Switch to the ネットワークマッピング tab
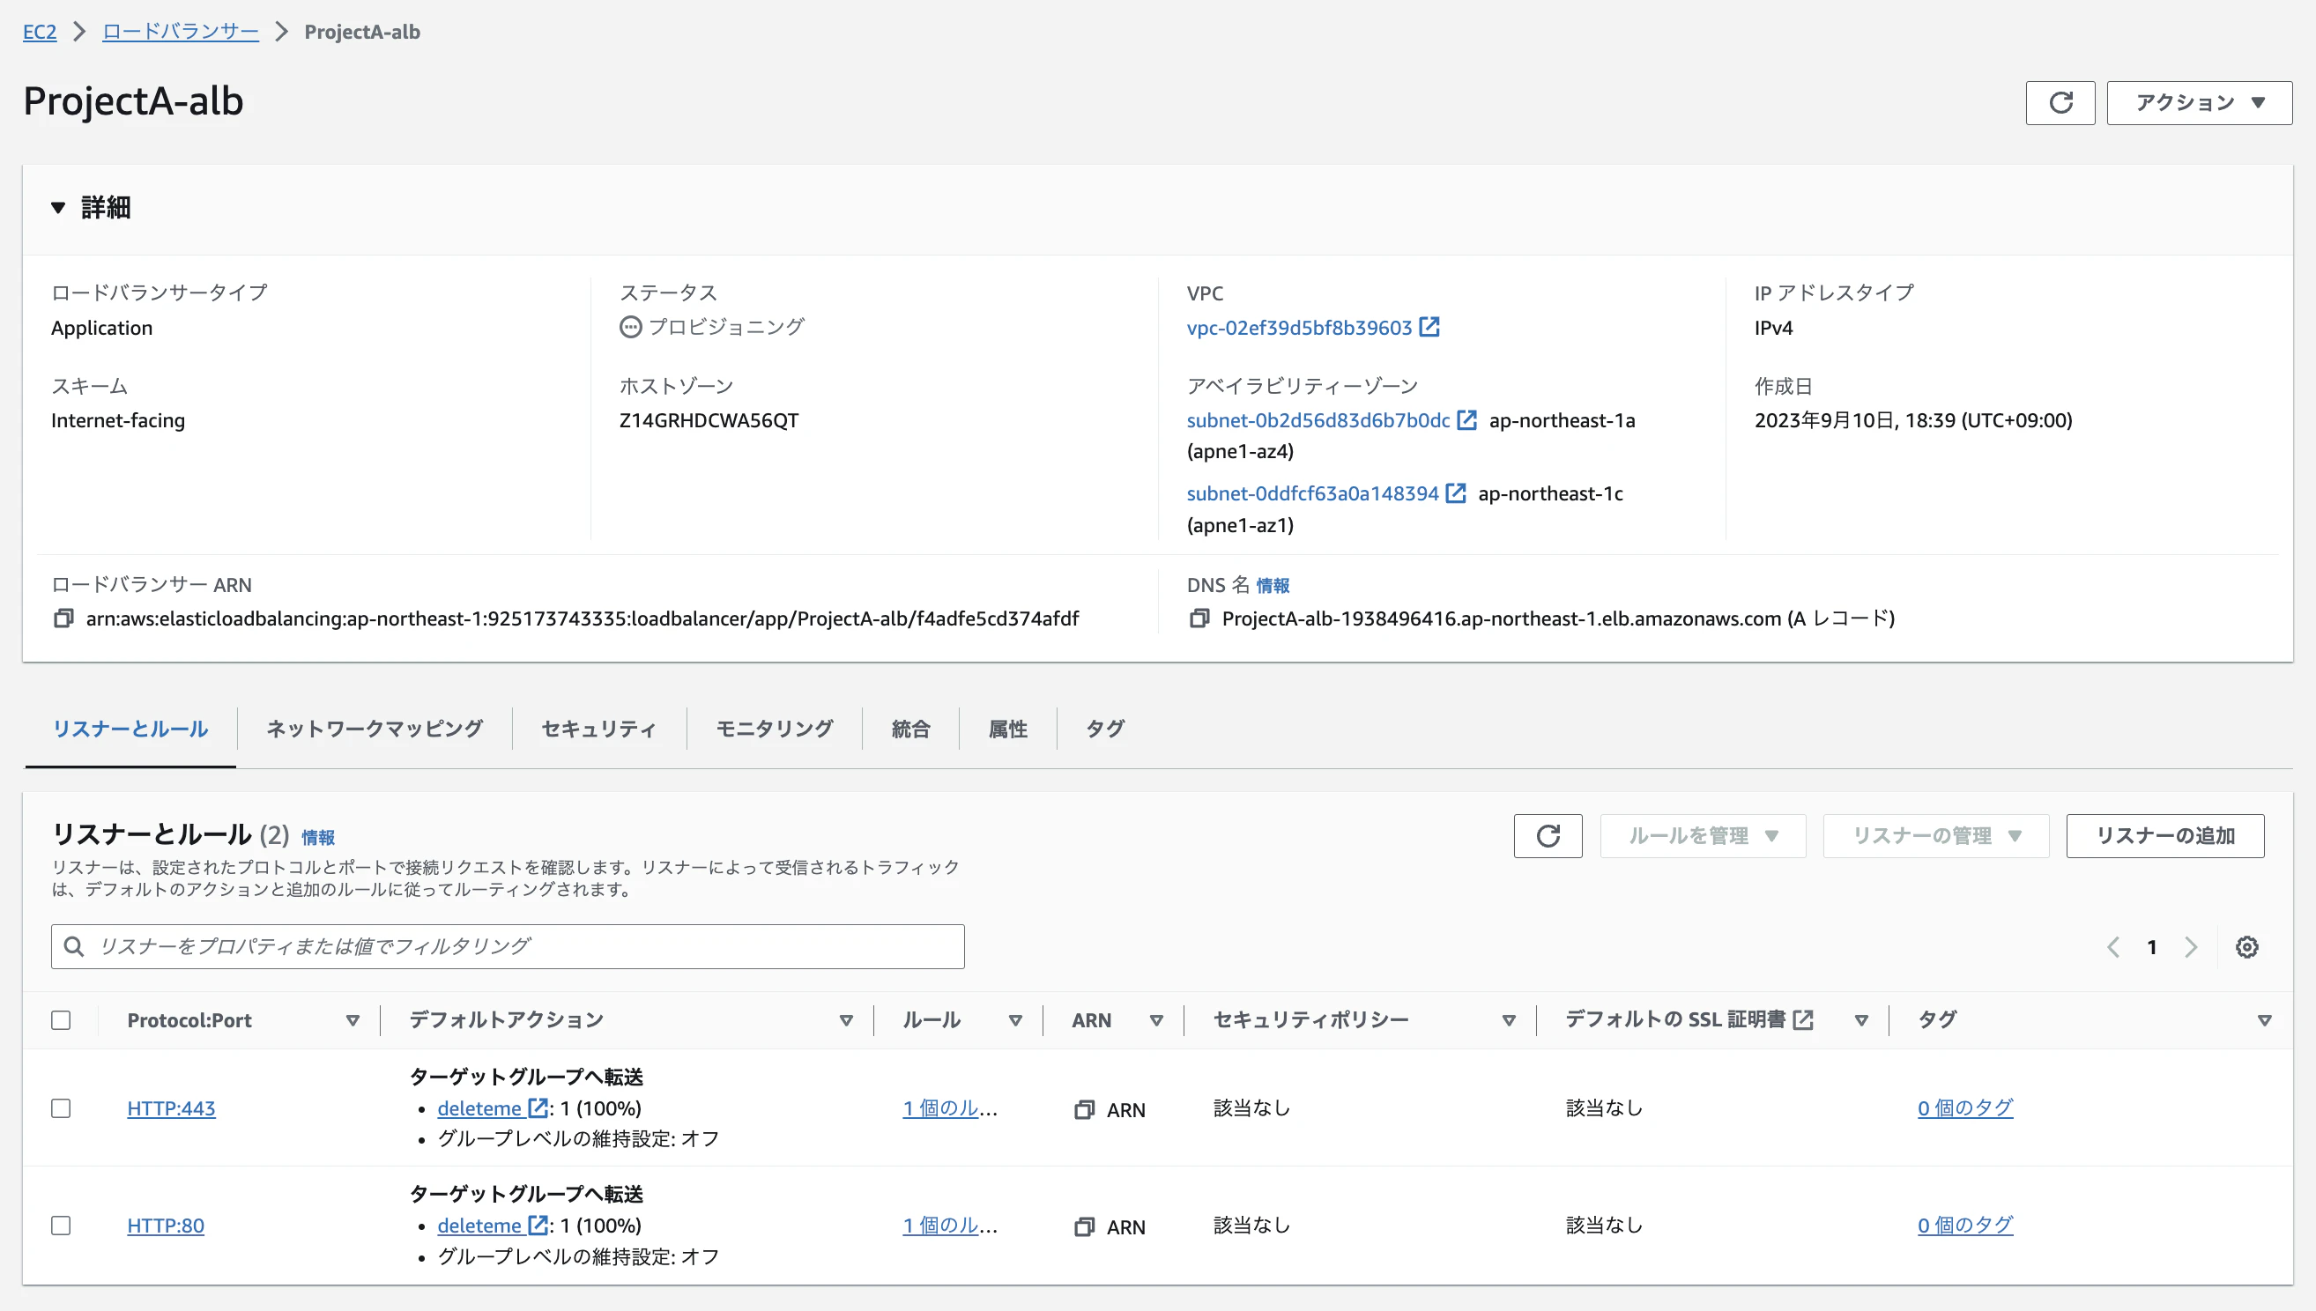This screenshot has width=2316, height=1311. click(x=375, y=729)
